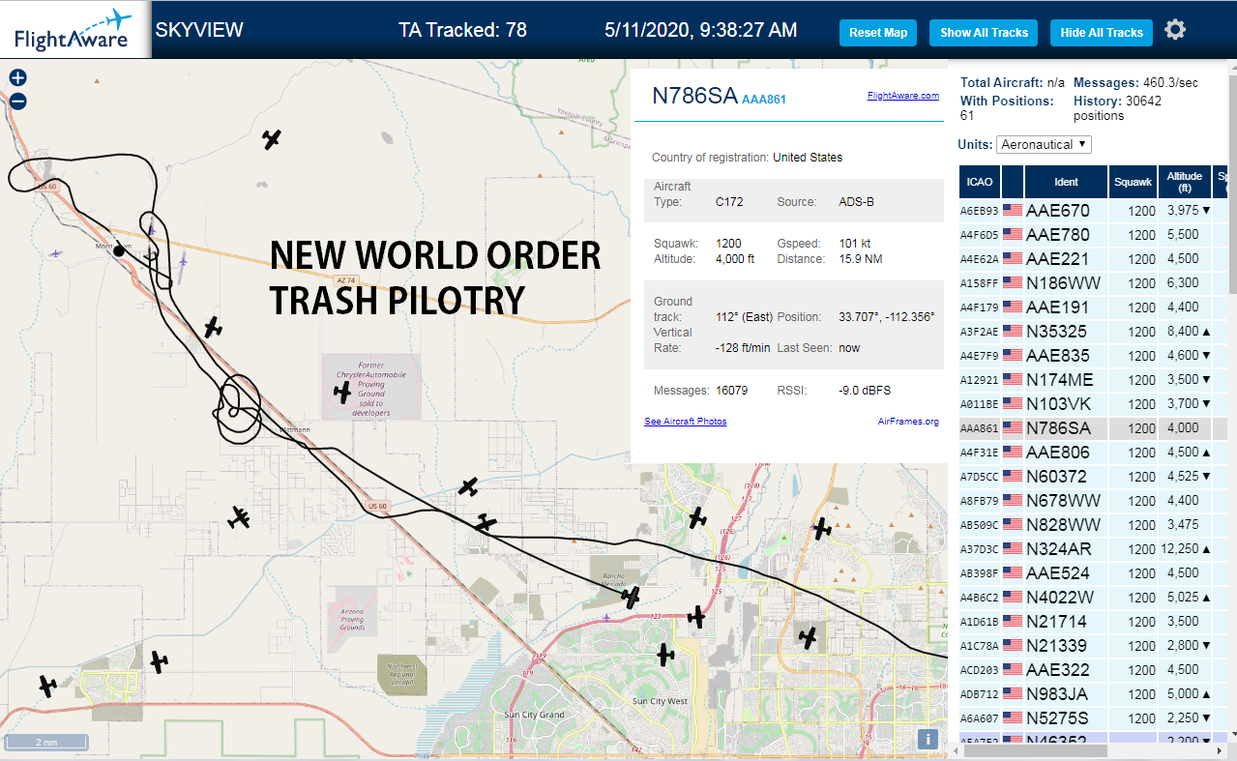Sort table by ICAO column
The height and width of the screenshot is (761, 1237).
click(x=980, y=182)
